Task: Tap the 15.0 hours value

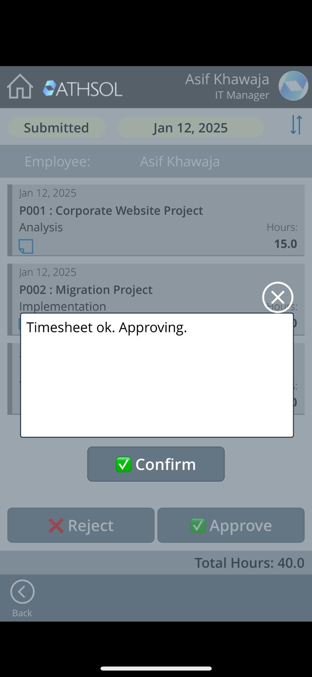Action: [x=285, y=244]
